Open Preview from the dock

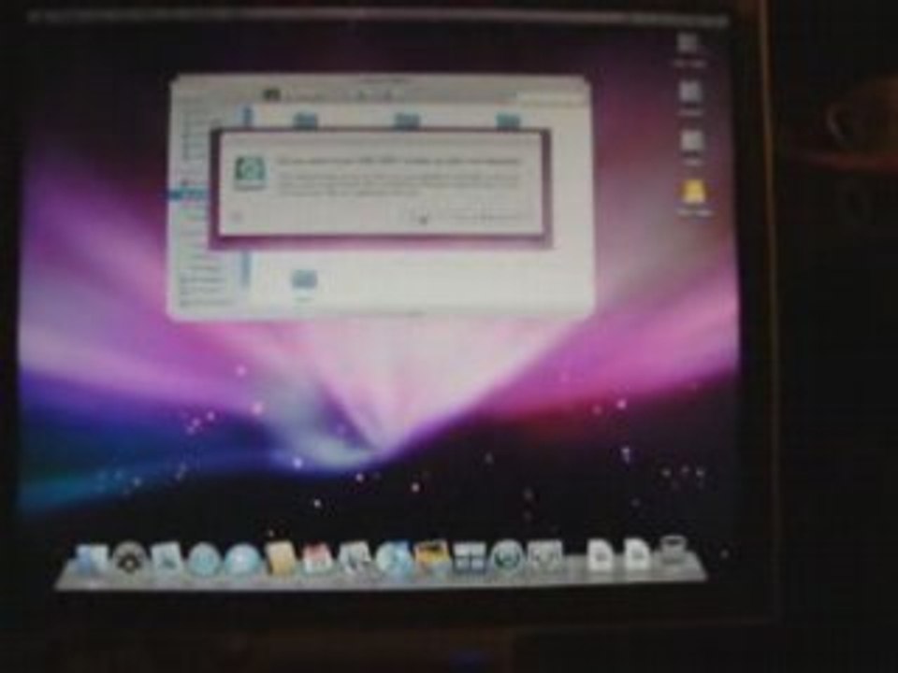point(355,559)
